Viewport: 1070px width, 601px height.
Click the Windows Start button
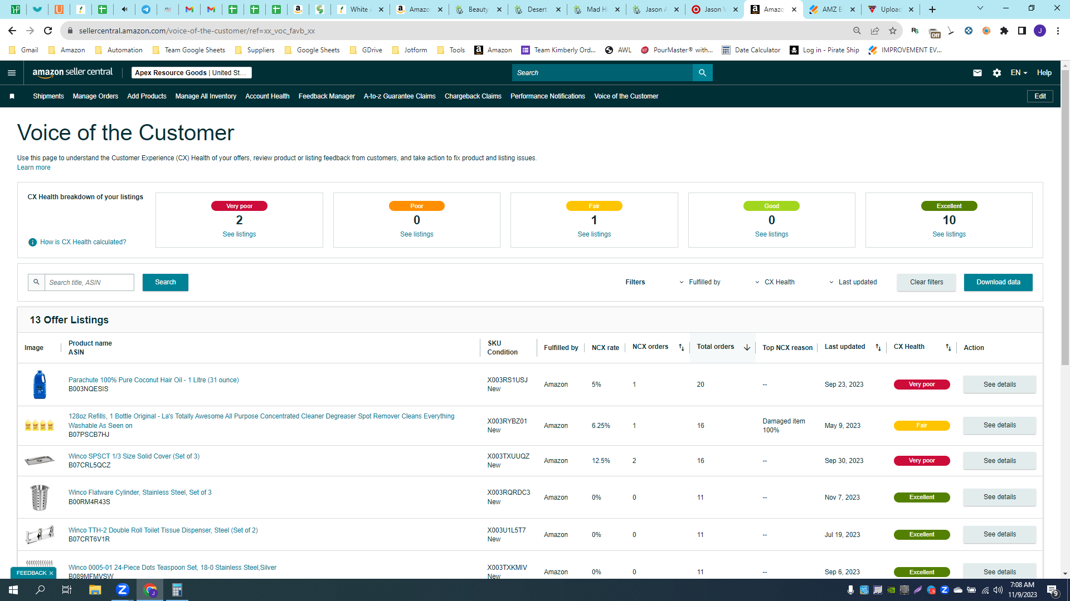tap(13, 590)
